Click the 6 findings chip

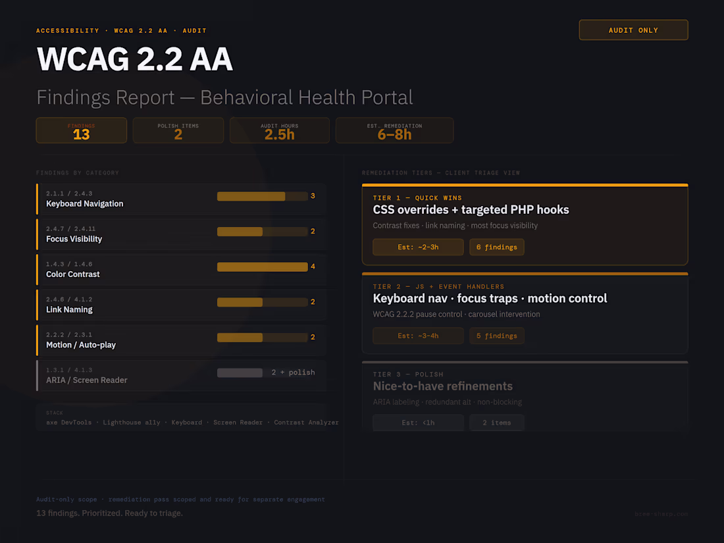tap(497, 247)
